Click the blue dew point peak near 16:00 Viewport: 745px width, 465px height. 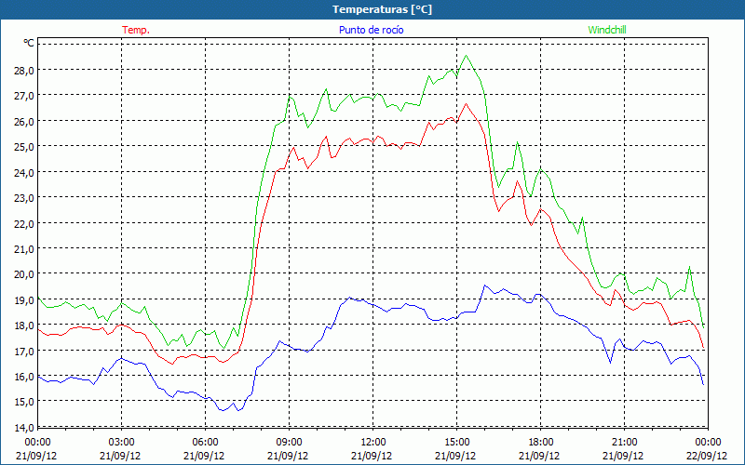click(x=484, y=286)
